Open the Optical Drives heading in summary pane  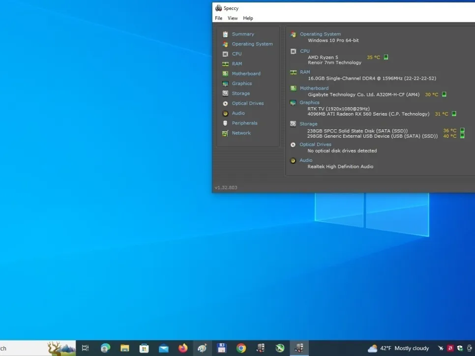click(315, 145)
